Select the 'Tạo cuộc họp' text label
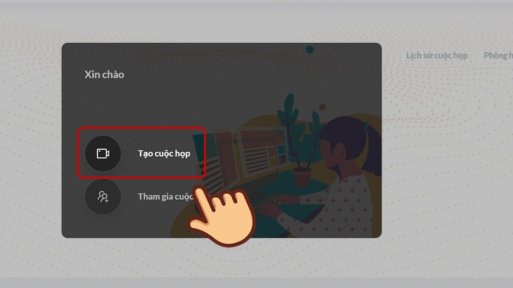This screenshot has height=288, width=513. coord(164,154)
